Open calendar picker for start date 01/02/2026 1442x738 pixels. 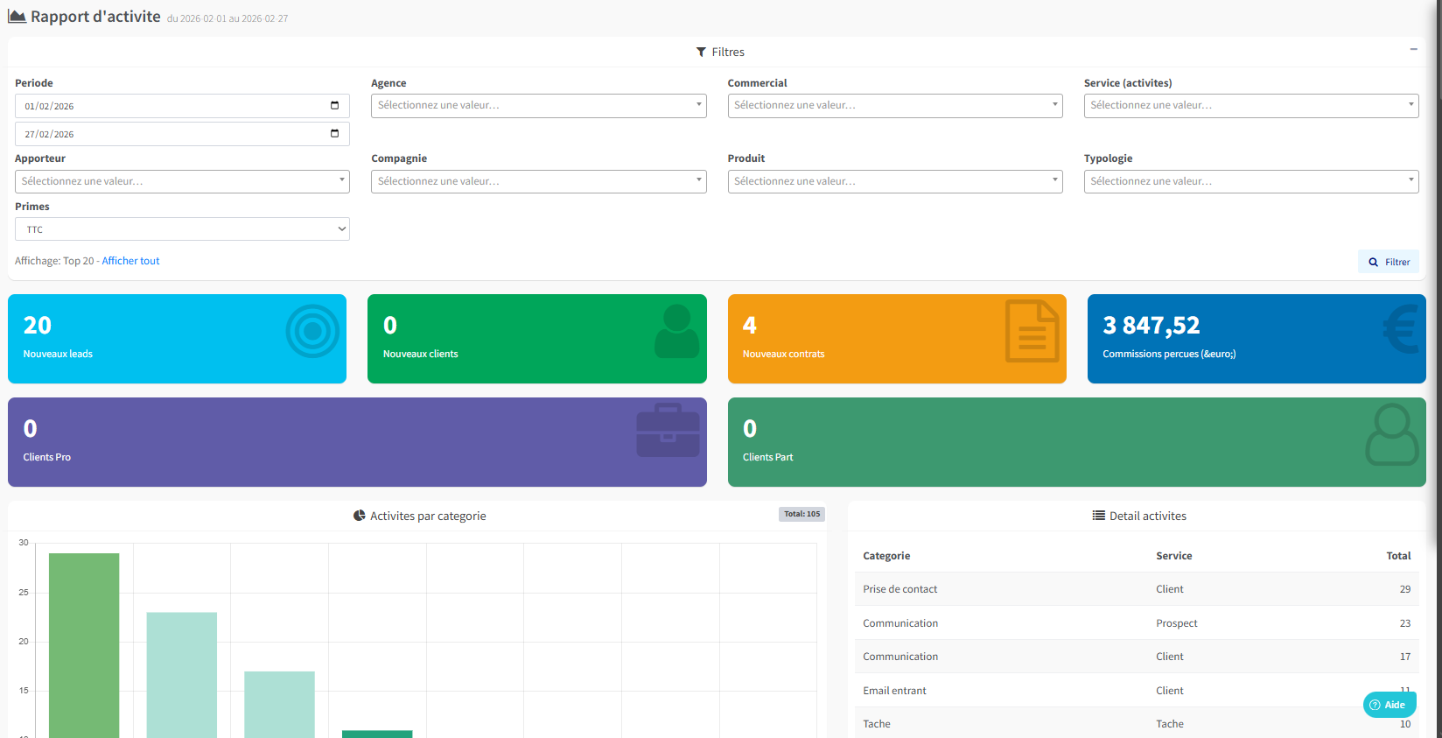334,106
